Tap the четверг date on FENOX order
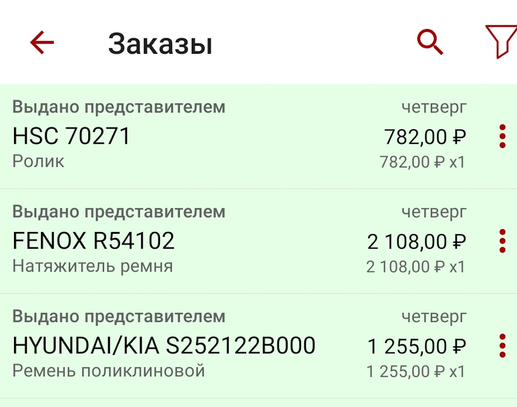517x407 pixels. pyautogui.click(x=434, y=212)
